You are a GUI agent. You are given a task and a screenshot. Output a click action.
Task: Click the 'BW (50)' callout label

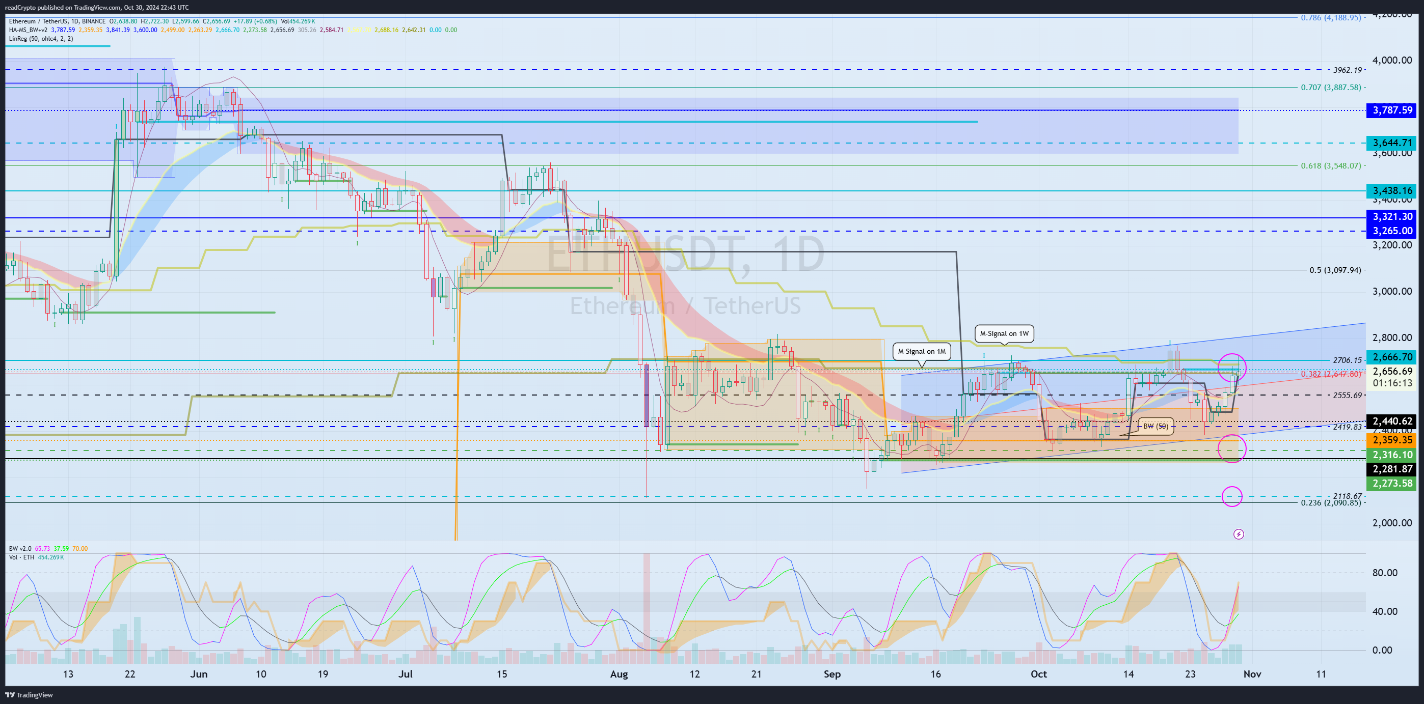[x=1156, y=426]
